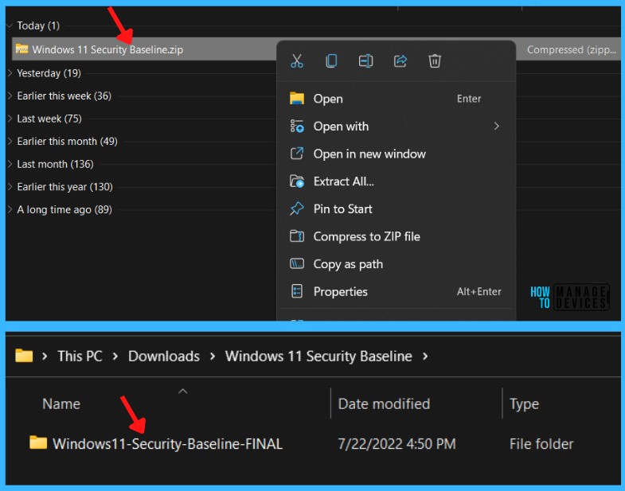Viewport: 625px width, 491px height.
Task: Click the chevron after Windows 11 Security Baseline
Action: click(425, 356)
